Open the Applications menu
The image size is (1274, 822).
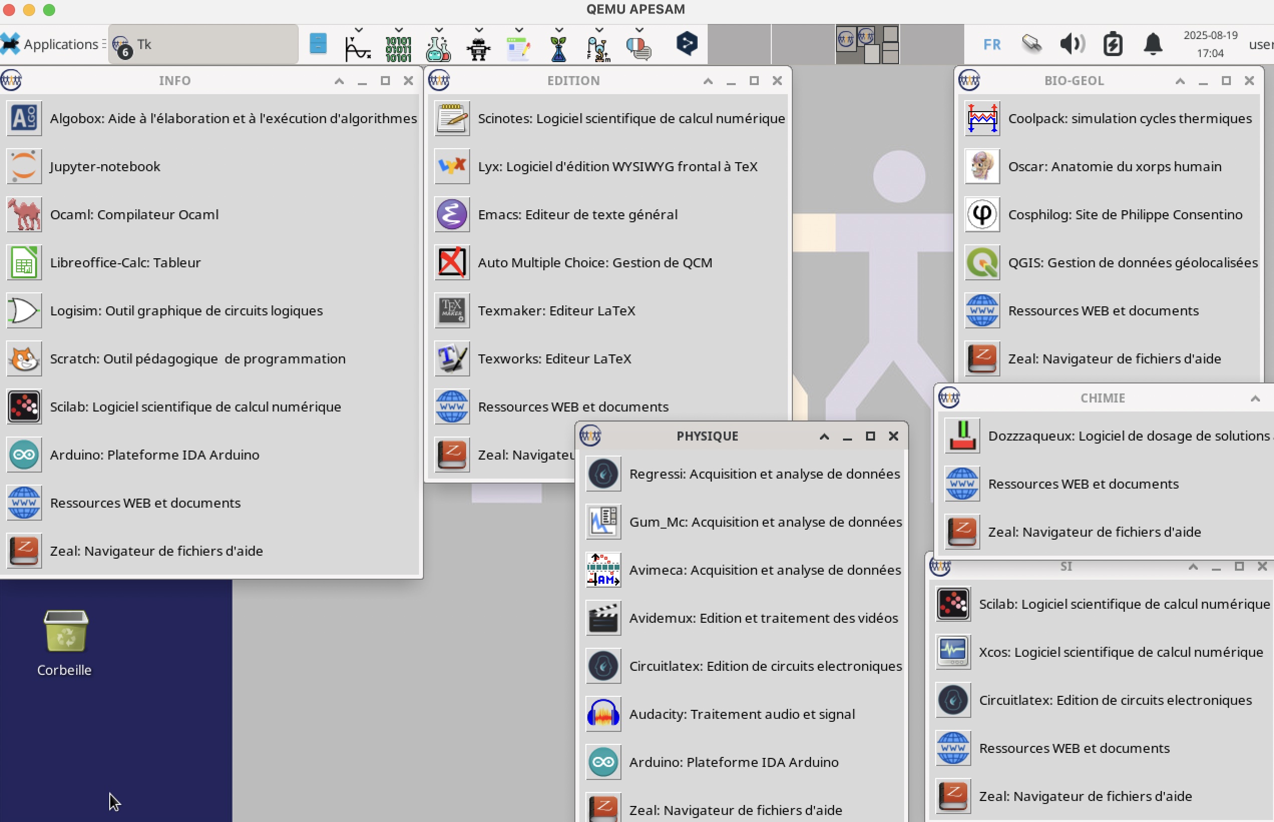point(54,44)
